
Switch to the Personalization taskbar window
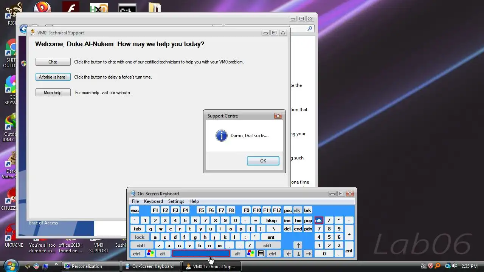[91, 266]
